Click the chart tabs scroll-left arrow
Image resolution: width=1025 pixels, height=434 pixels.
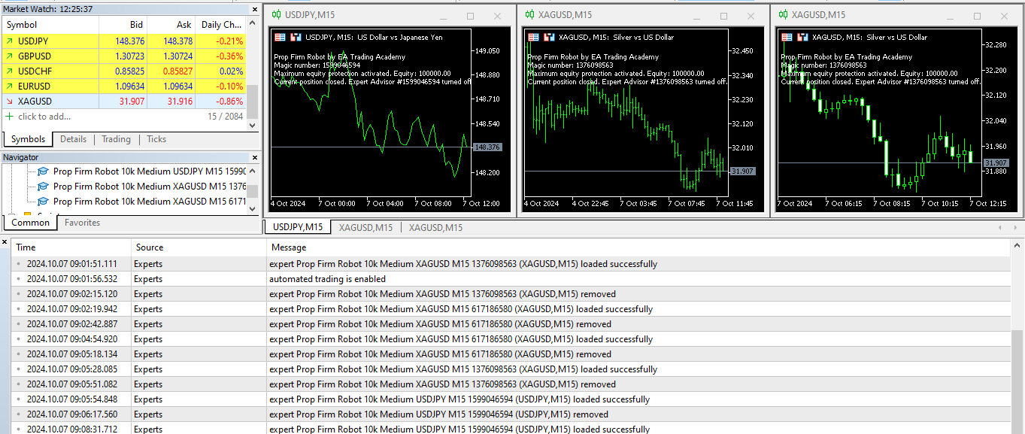[x=999, y=227]
